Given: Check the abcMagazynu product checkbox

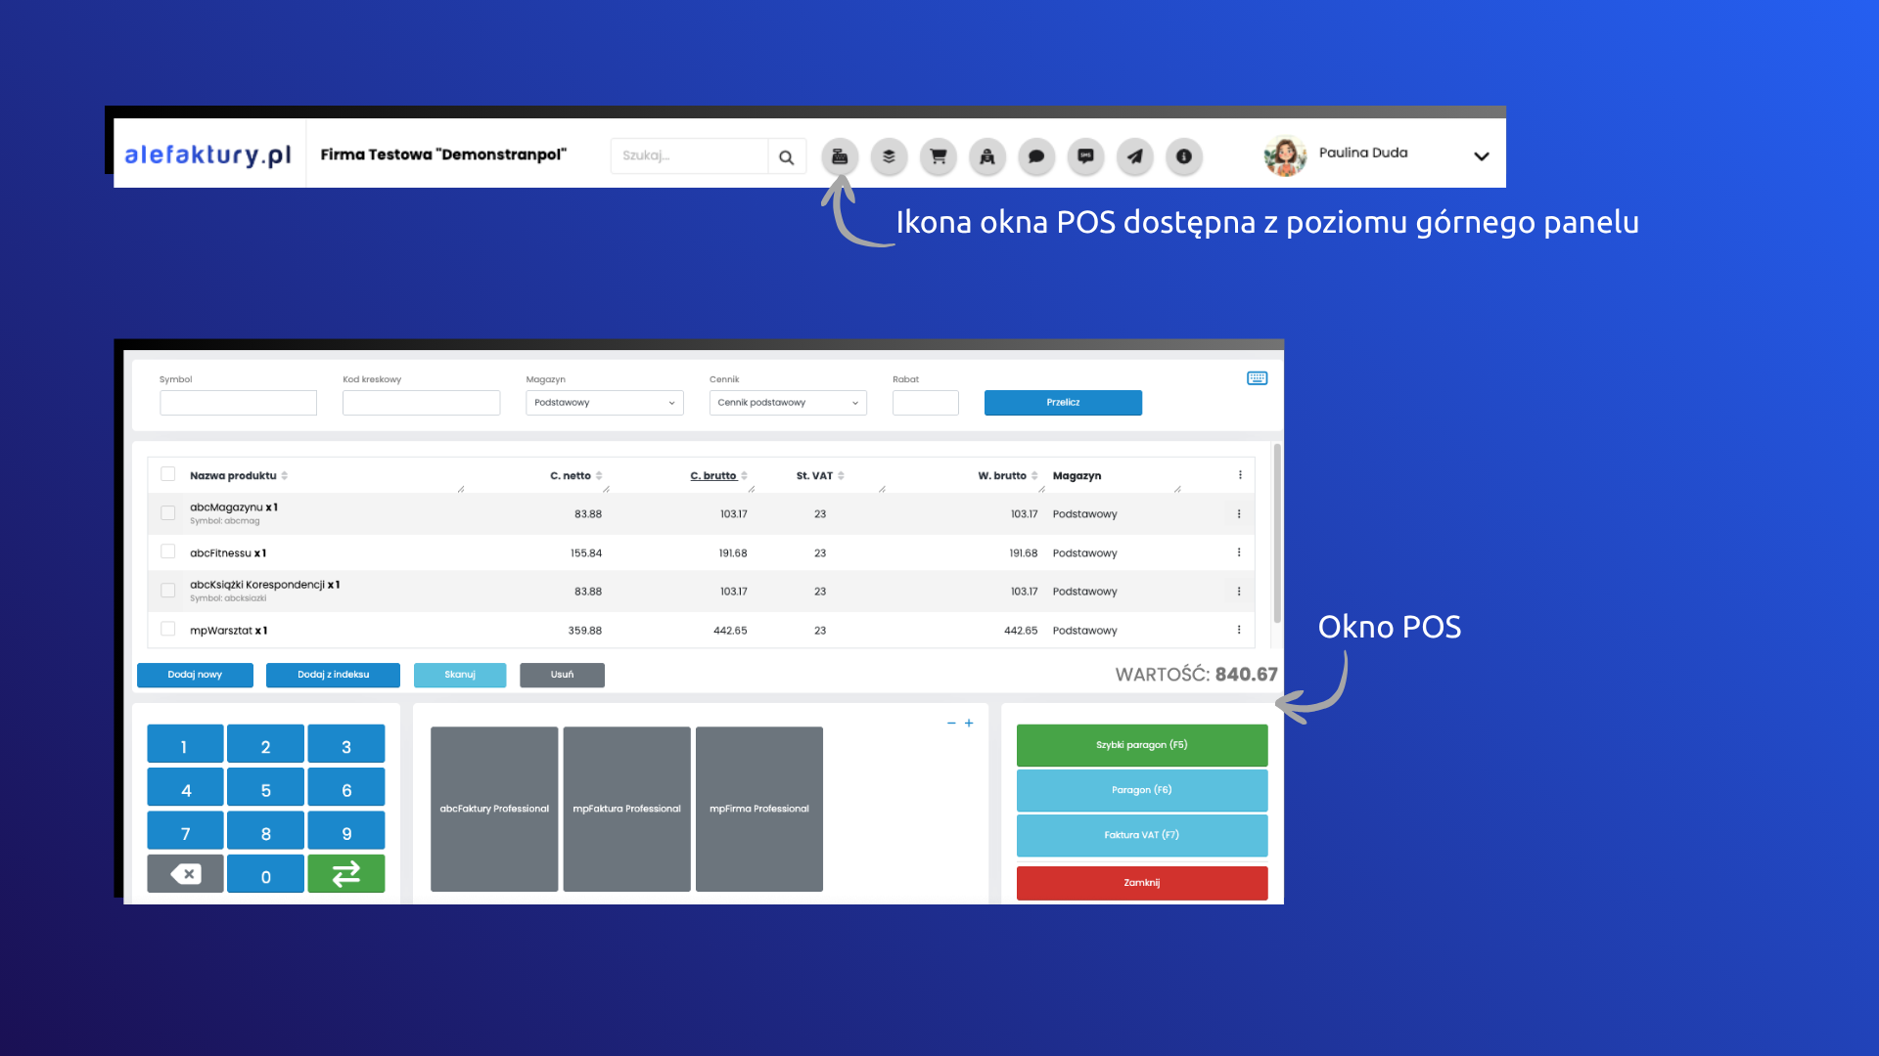Looking at the screenshot, I should click(x=168, y=513).
